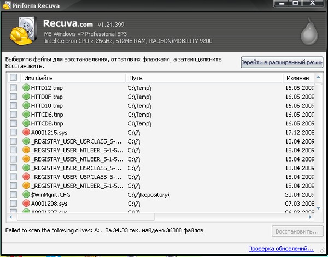This screenshot has height=257, width=328.
Task: Close the Piriform Recuva window
Action: point(312,3)
